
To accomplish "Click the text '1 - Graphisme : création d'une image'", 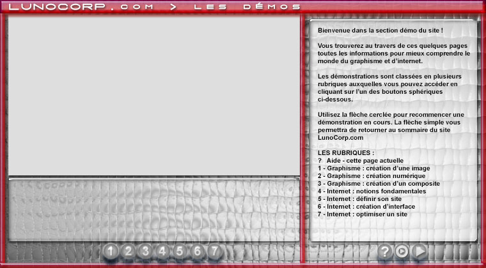I will pos(374,168).
